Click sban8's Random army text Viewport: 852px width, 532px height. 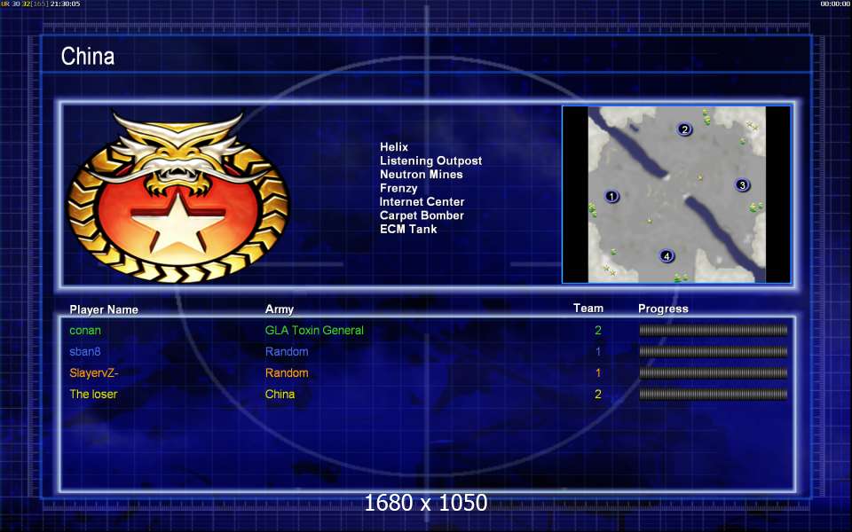287,351
